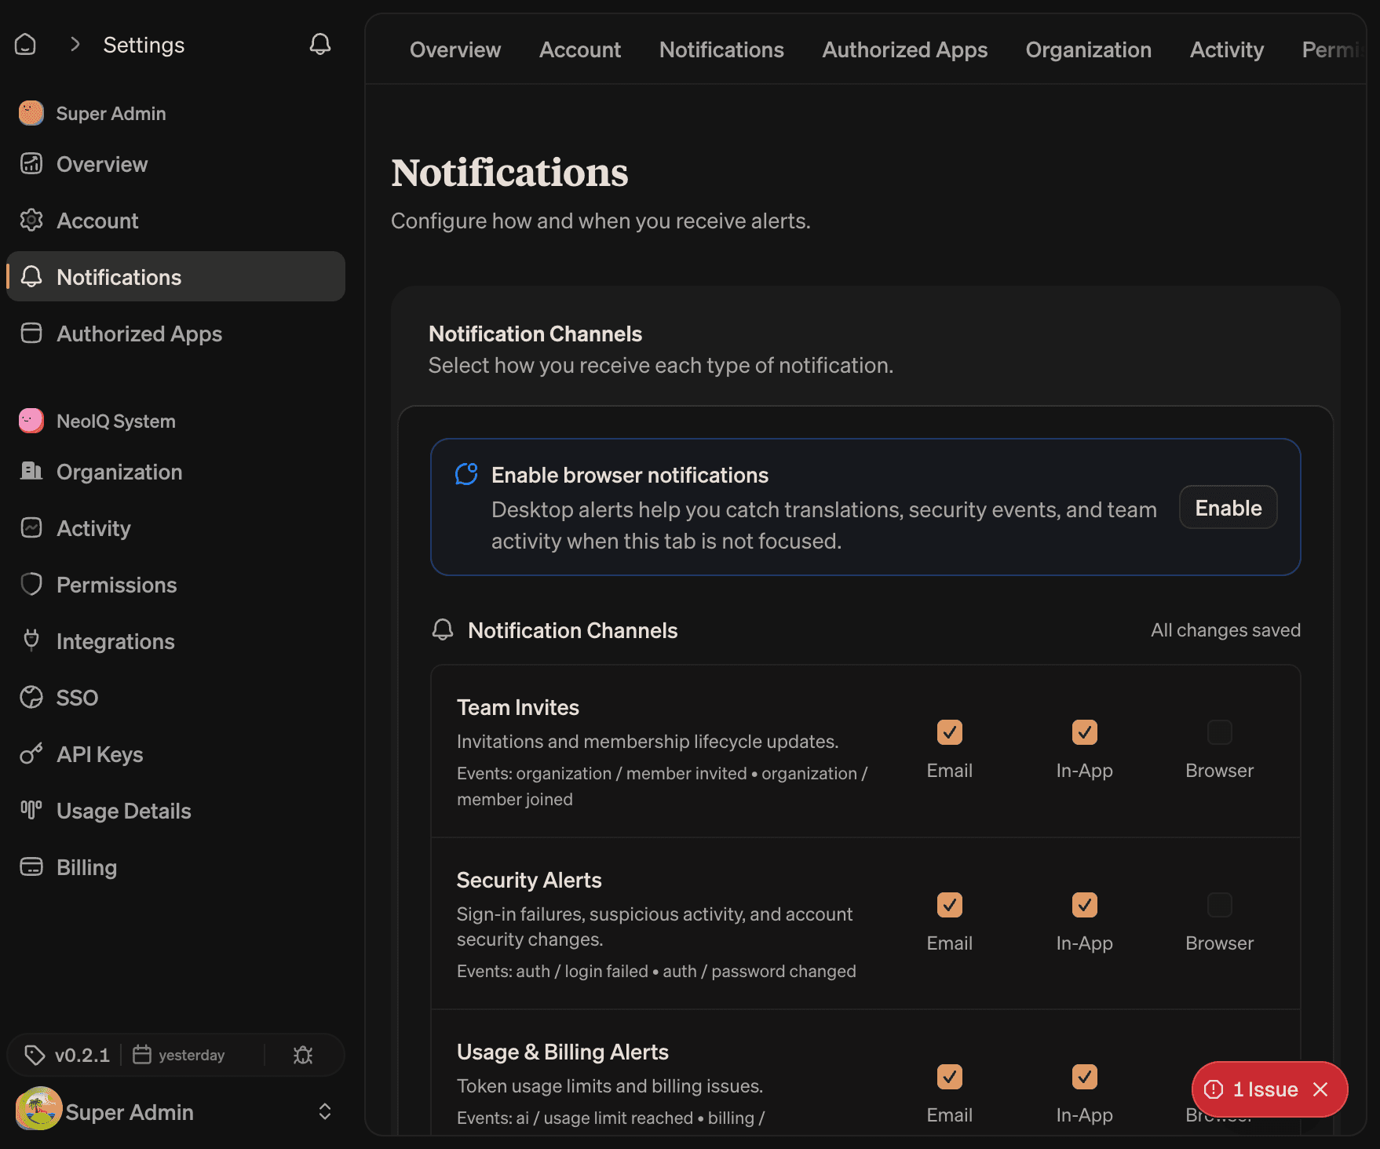Open the Usage Details icon
Screen dimensions: 1380x1149
[x=31, y=810]
